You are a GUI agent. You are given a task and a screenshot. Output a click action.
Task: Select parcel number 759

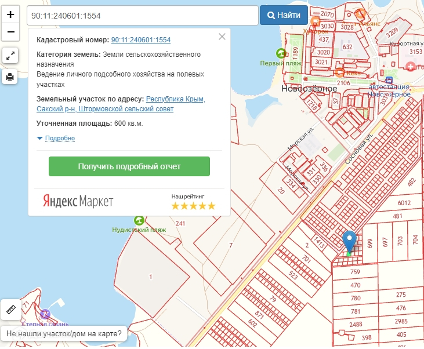click(x=355, y=272)
